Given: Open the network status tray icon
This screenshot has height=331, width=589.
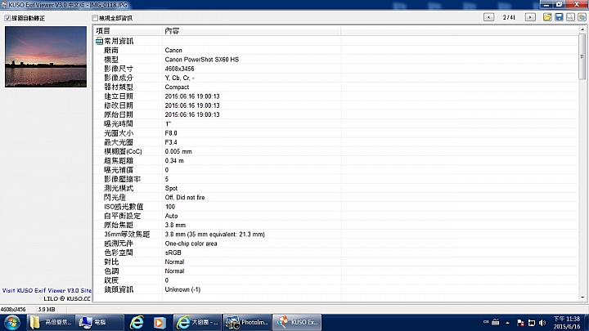Looking at the screenshot, I should (532, 323).
